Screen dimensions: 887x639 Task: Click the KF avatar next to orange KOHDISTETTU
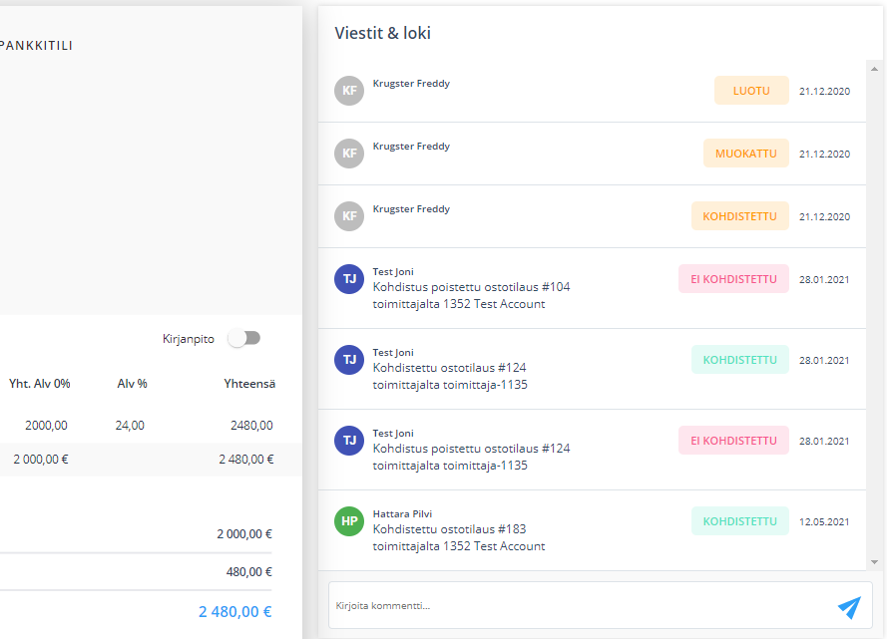pyautogui.click(x=349, y=216)
